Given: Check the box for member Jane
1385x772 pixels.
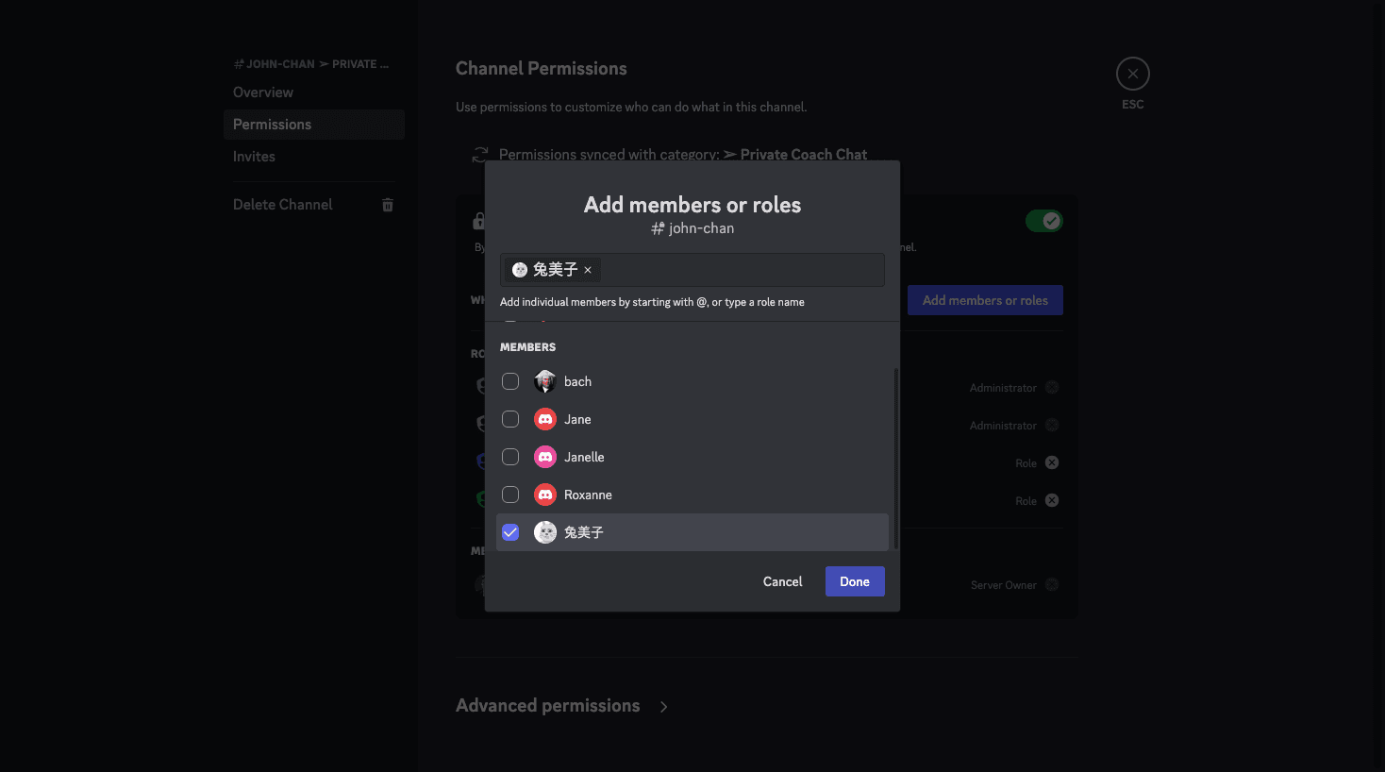Looking at the screenshot, I should click(x=510, y=419).
